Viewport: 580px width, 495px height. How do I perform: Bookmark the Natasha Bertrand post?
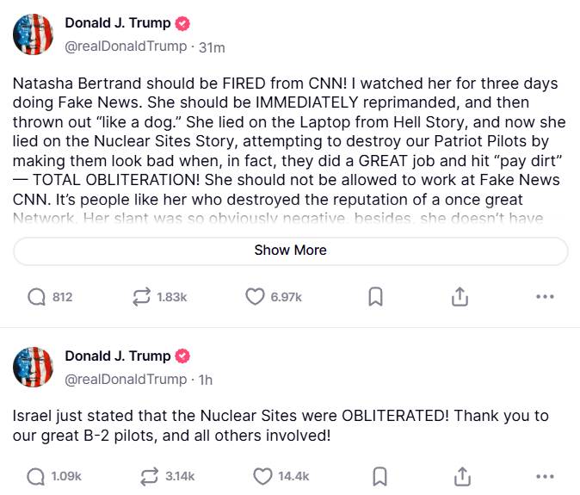point(375,297)
